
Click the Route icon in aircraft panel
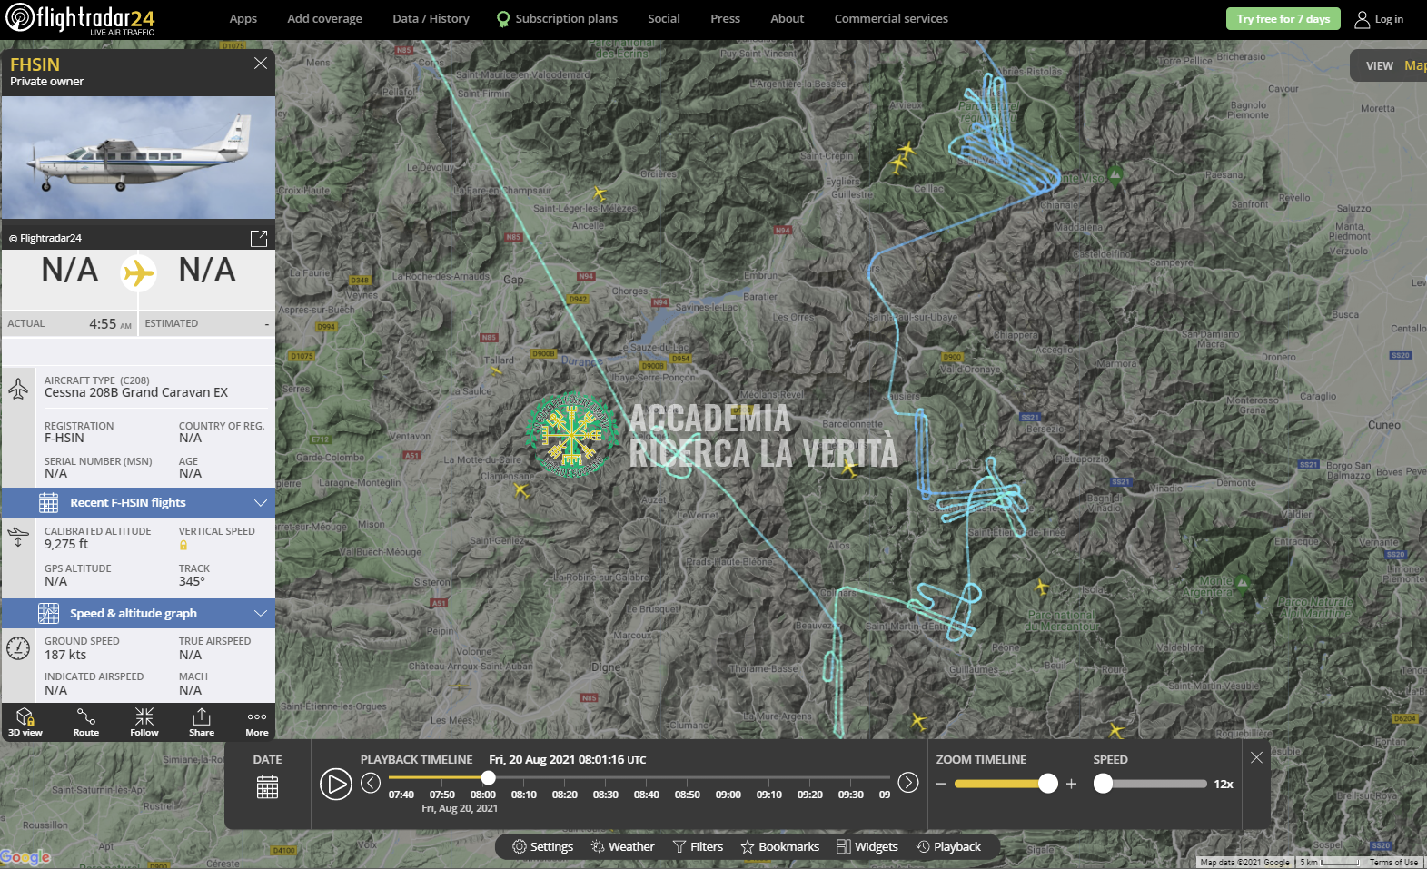86,721
